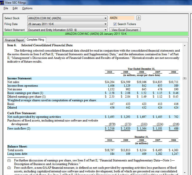Screen dimensions: 192x175
Task: Click the Total assets row label
Action: [15, 150]
